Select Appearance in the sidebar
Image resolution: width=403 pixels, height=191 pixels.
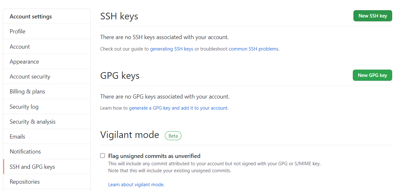(24, 62)
